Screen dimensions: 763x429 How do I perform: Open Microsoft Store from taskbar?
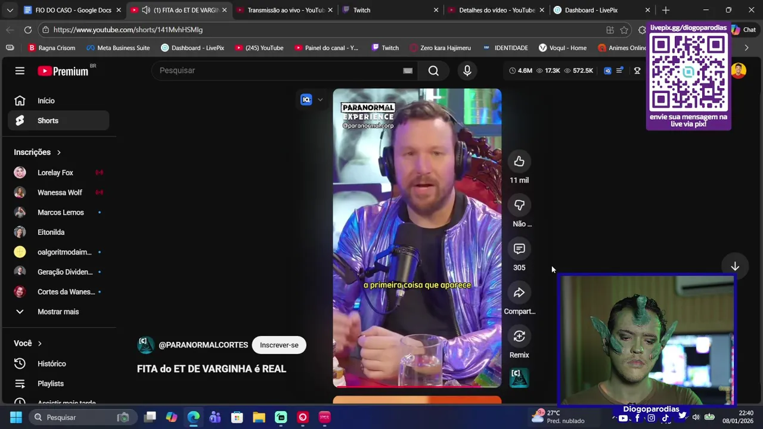coord(237,417)
